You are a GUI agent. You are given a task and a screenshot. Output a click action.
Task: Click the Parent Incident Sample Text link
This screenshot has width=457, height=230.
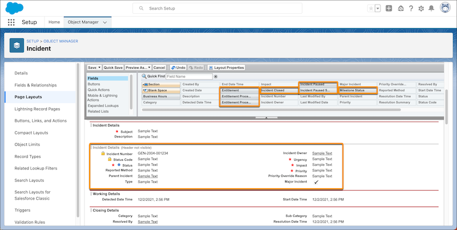click(x=148, y=176)
